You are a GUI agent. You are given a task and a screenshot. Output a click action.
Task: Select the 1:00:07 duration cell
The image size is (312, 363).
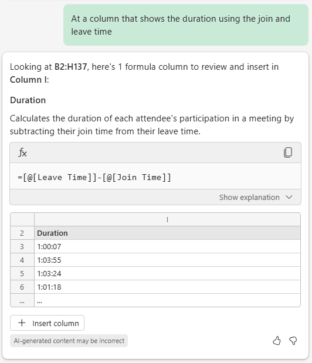(167, 246)
